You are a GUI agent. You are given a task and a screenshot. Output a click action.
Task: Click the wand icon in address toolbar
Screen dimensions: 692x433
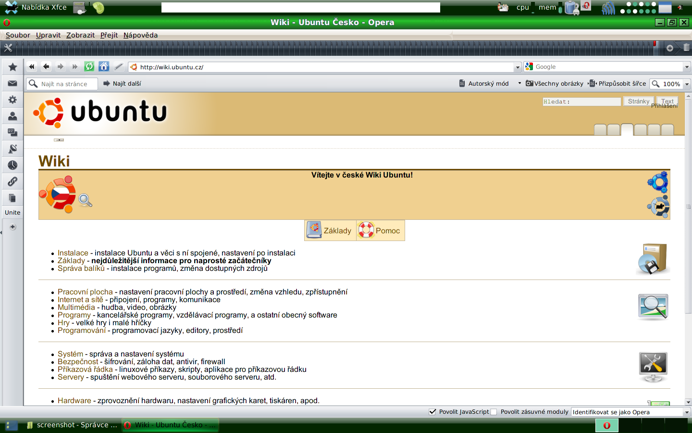point(119,67)
